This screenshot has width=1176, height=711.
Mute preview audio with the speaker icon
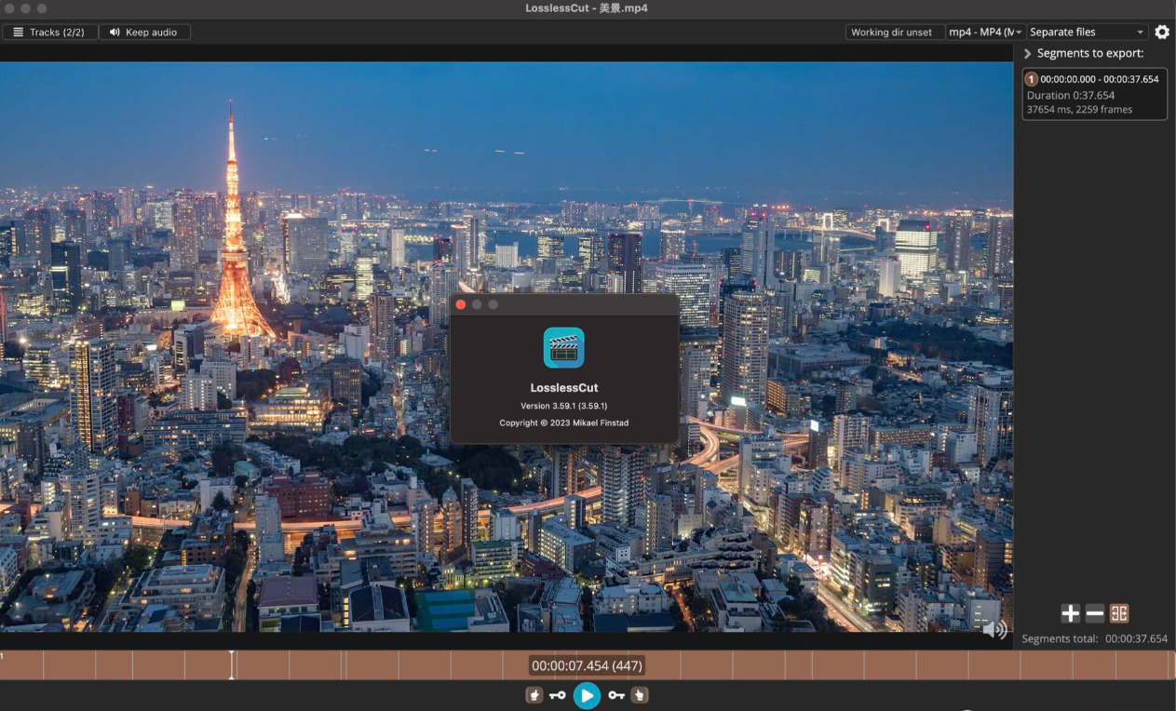[994, 630]
